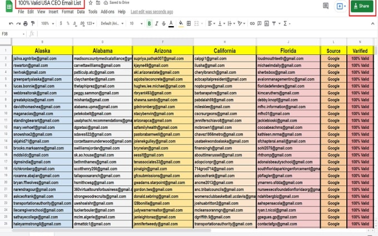
Task: Open the borders tool
Action: [x=189, y=23]
